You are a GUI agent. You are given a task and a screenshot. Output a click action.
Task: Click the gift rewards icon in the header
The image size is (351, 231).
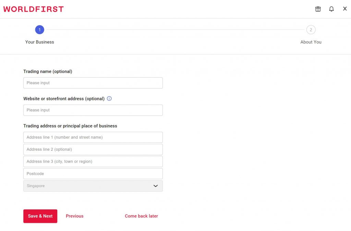point(318,9)
